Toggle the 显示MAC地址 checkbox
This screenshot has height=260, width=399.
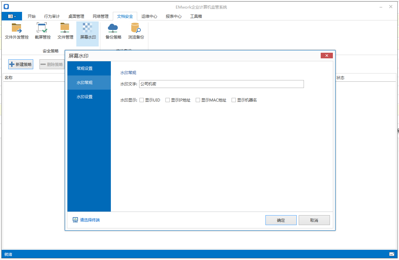point(198,100)
